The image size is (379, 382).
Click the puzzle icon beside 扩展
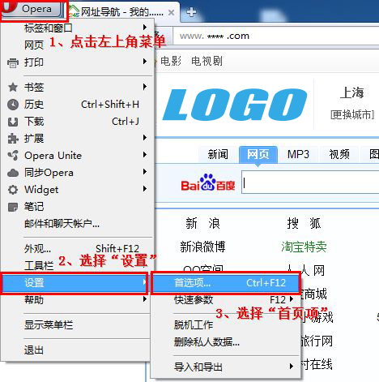tap(13, 139)
